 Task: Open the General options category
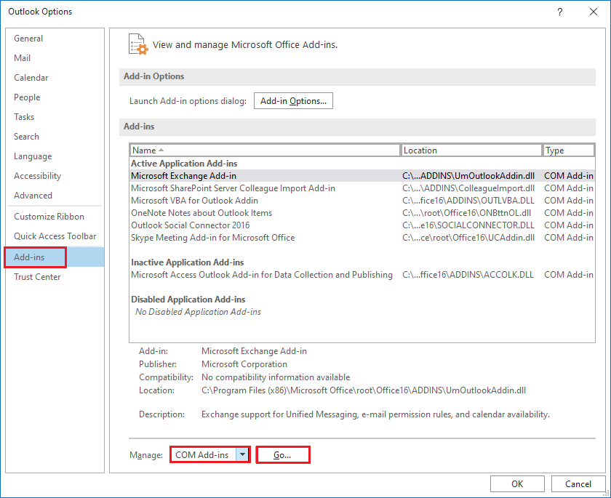55,38
